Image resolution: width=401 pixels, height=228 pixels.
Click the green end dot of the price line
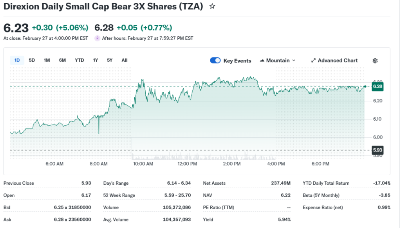point(365,86)
